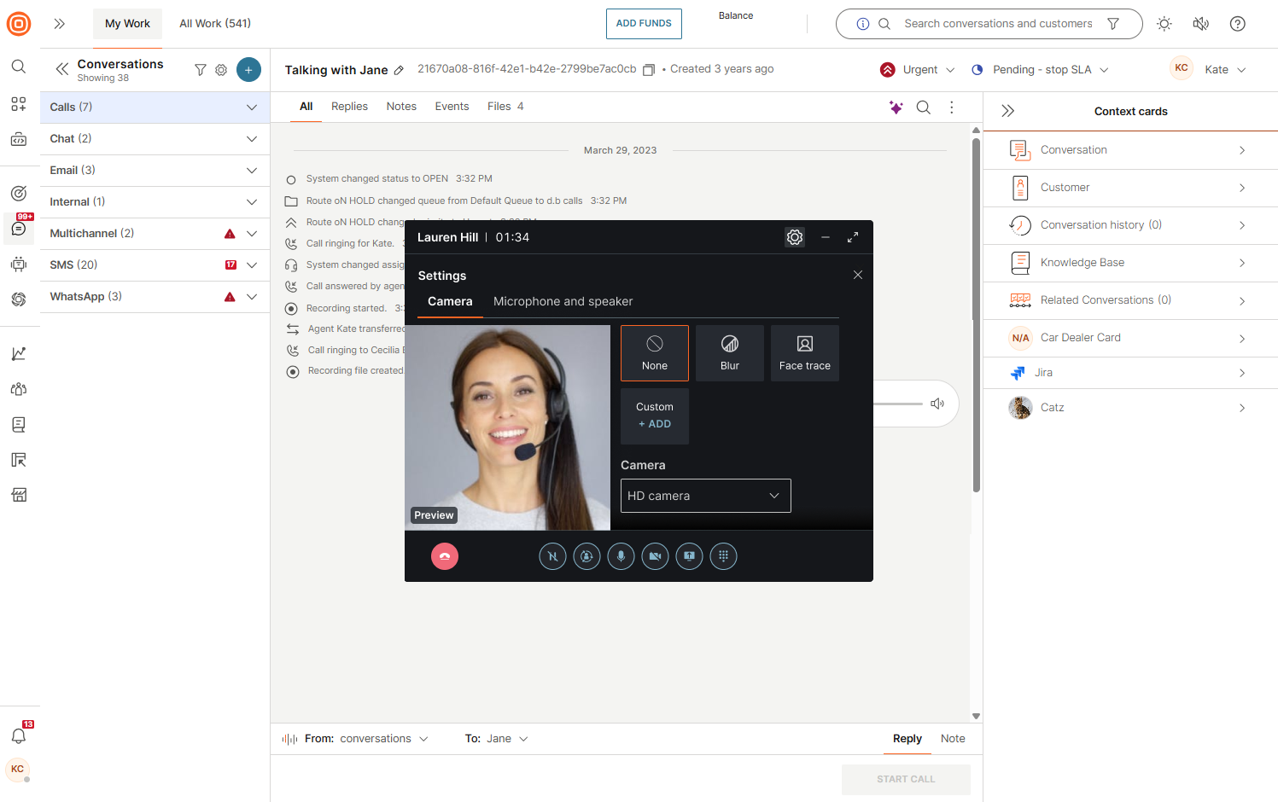Open the notifications bell with badge
Screen dimensions: 1278x802
18,735
